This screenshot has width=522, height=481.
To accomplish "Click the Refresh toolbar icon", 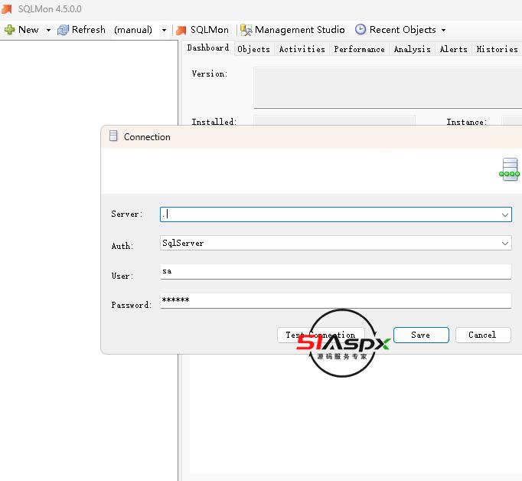I will point(64,30).
